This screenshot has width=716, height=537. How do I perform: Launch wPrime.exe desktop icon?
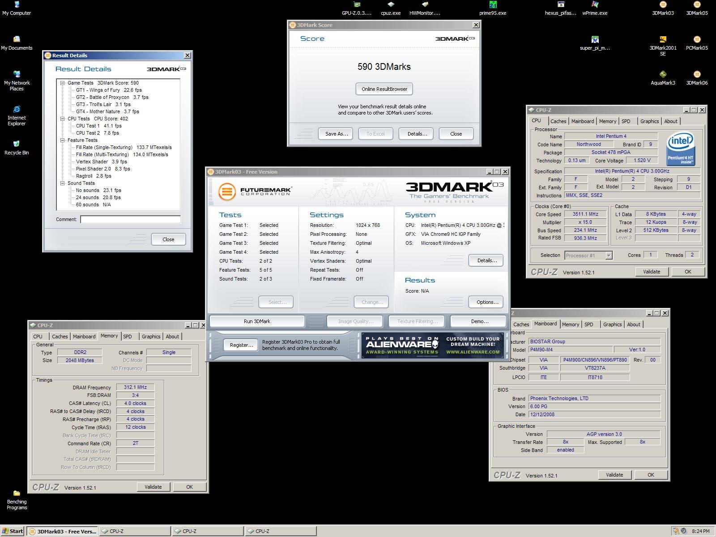pos(595,9)
